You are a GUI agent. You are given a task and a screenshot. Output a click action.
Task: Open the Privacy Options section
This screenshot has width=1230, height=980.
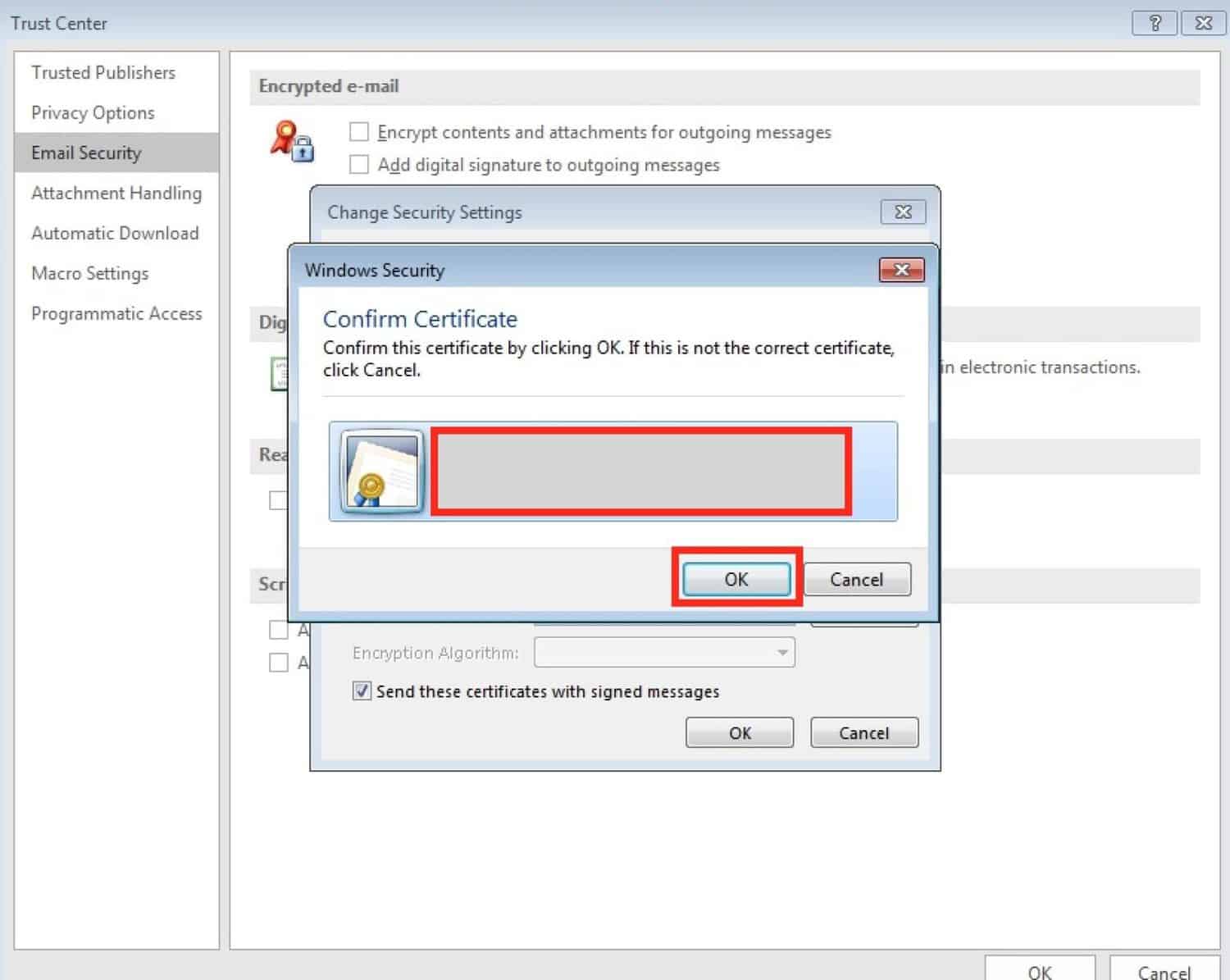click(x=92, y=112)
